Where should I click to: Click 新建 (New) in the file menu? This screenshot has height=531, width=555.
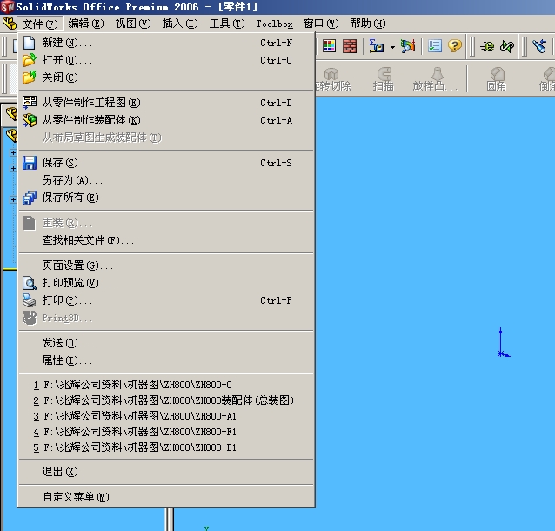166,43
